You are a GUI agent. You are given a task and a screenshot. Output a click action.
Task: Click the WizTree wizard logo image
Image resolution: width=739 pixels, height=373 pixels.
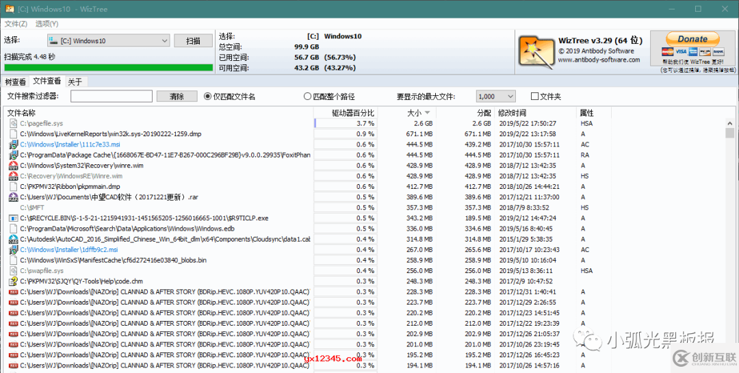pyautogui.click(x=536, y=52)
